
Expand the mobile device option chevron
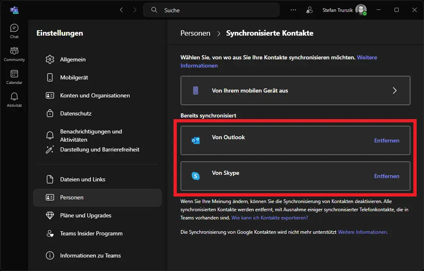click(x=395, y=90)
